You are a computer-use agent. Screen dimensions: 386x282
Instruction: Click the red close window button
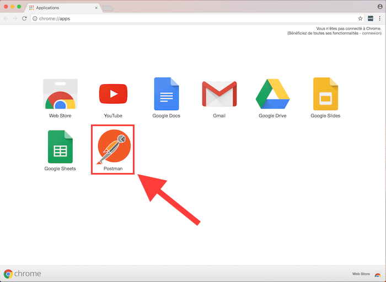pos(6,7)
